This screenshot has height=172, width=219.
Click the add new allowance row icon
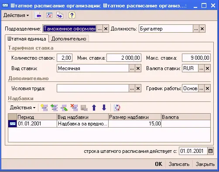(x=44, y=108)
